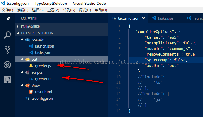
Task: Collapse the .vscode folder arrow
Action: click(22, 39)
